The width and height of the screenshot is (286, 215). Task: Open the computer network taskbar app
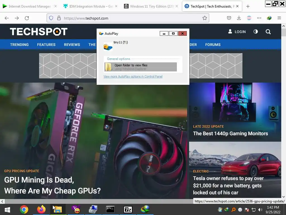point(93,209)
